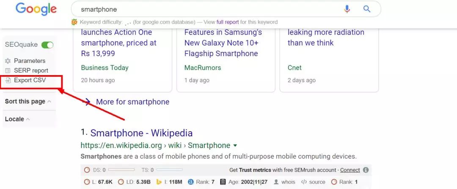457x189 pixels.
Task: Click the search box containing smartphone
Action: pos(203,9)
